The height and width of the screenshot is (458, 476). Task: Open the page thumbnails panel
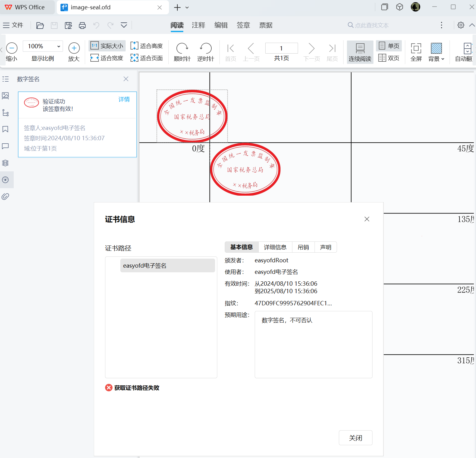pos(5,96)
